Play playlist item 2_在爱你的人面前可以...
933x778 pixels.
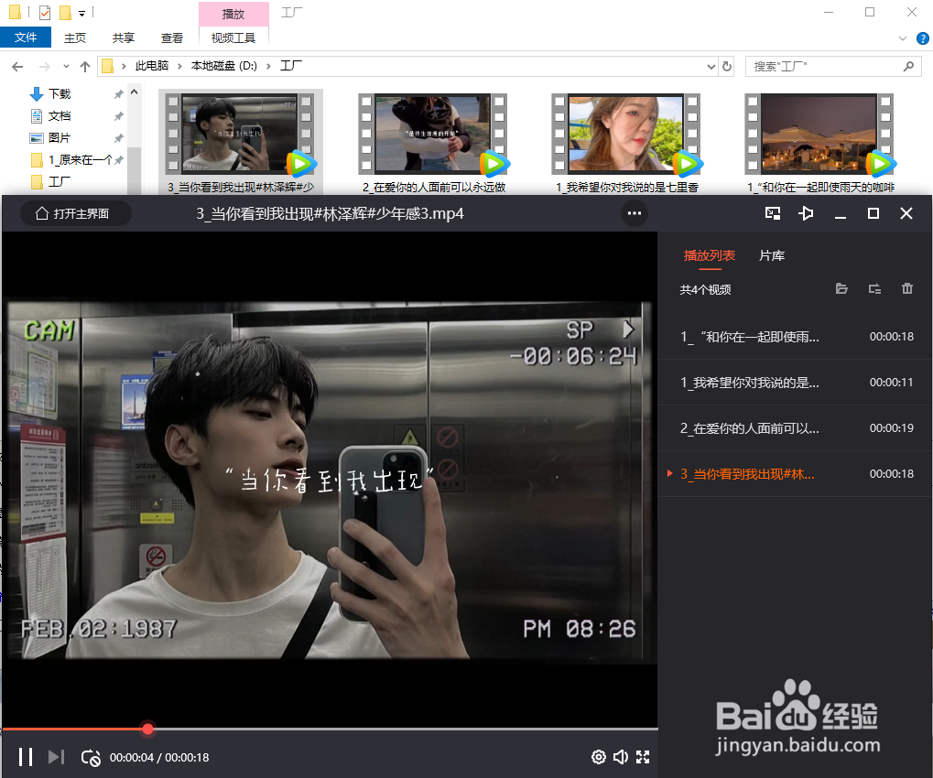[795, 428]
